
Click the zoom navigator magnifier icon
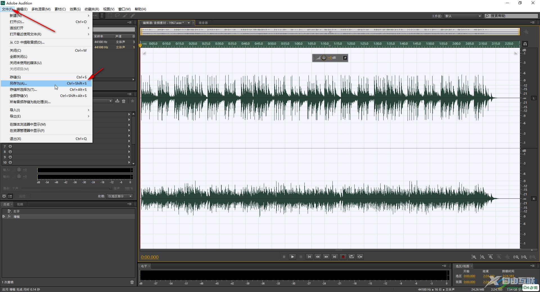[526, 32]
